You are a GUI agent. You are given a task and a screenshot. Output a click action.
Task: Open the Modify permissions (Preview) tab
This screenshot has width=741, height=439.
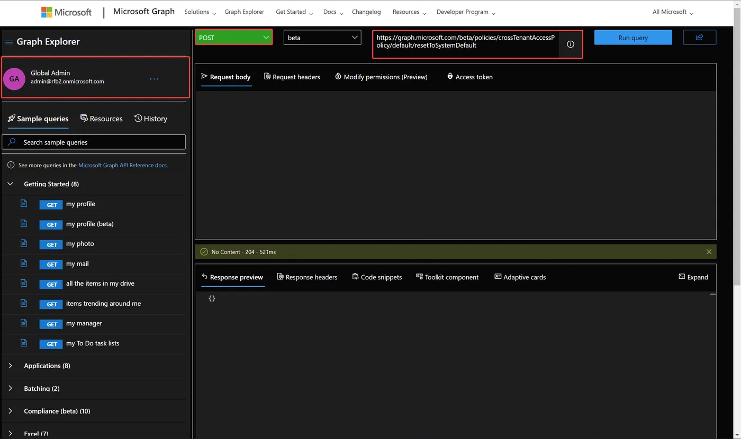point(381,77)
